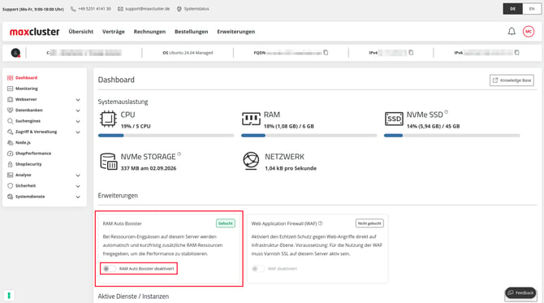Switch language to EN
The height and width of the screenshot is (303, 544).
532,9
